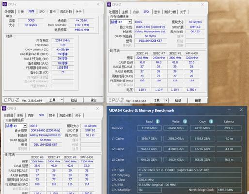Viewport: 249px width, 194px height.
Task: Click the Memory Read 71398 MB/s value
Action: click(149, 128)
